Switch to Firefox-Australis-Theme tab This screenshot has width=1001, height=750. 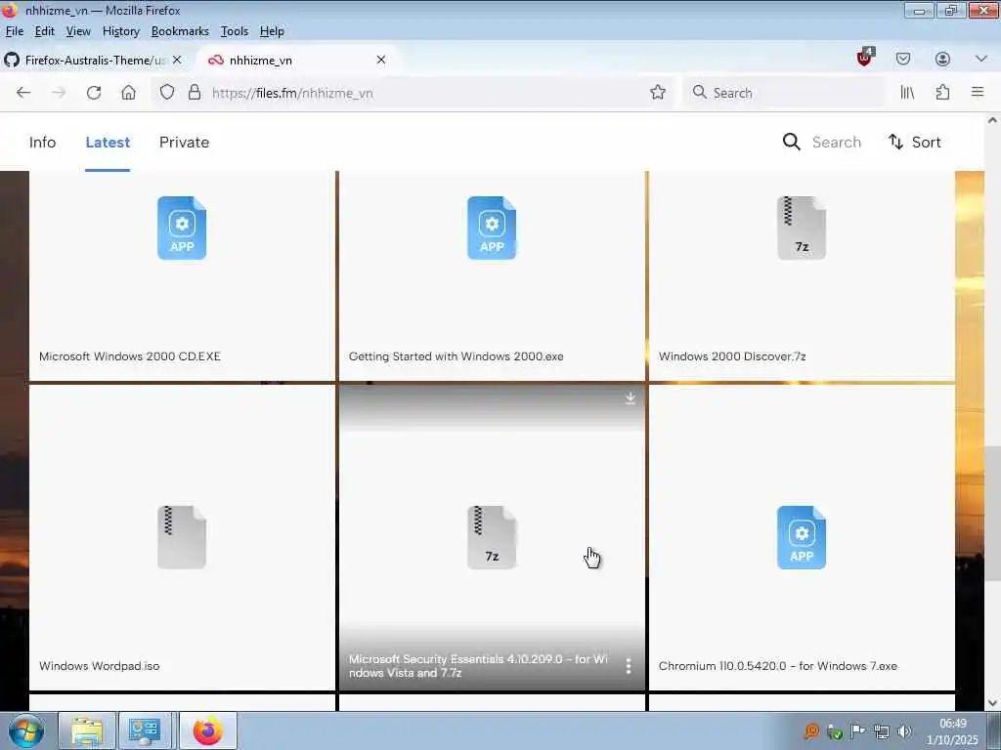coord(93,60)
